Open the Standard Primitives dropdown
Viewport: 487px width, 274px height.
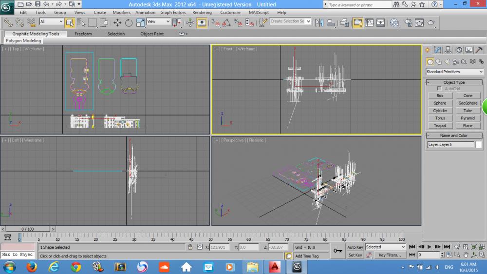click(454, 72)
